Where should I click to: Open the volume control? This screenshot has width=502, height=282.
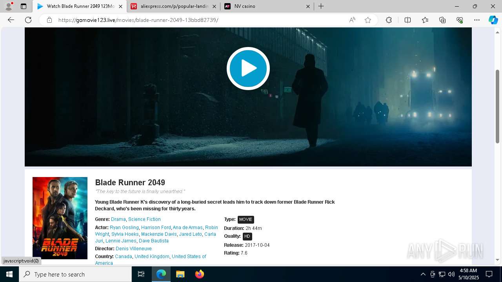point(451,274)
